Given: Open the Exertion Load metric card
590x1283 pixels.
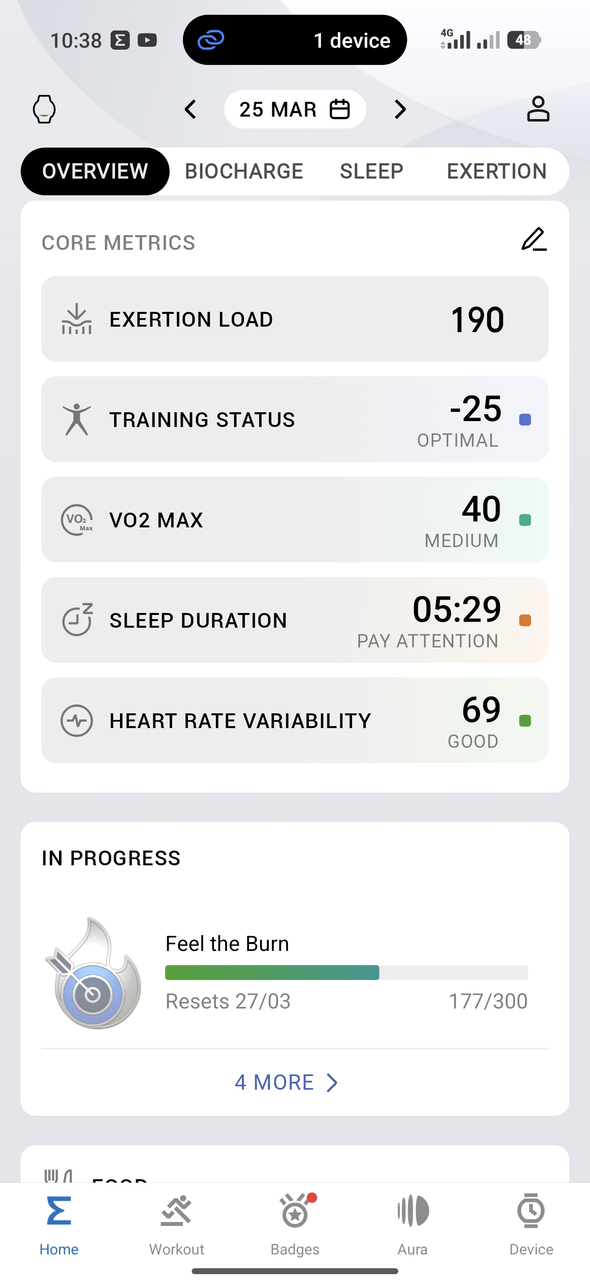Looking at the screenshot, I should pos(295,319).
